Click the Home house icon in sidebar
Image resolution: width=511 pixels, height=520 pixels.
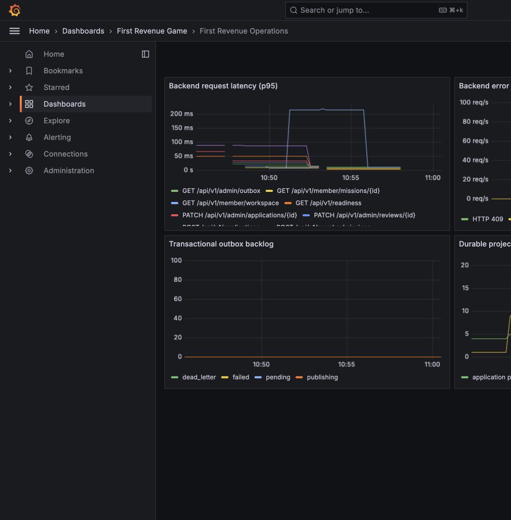click(x=29, y=54)
